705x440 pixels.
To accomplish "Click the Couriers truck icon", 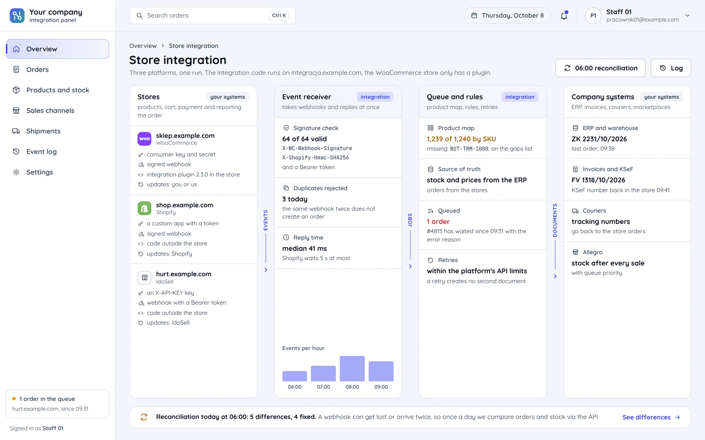I will tap(575, 211).
